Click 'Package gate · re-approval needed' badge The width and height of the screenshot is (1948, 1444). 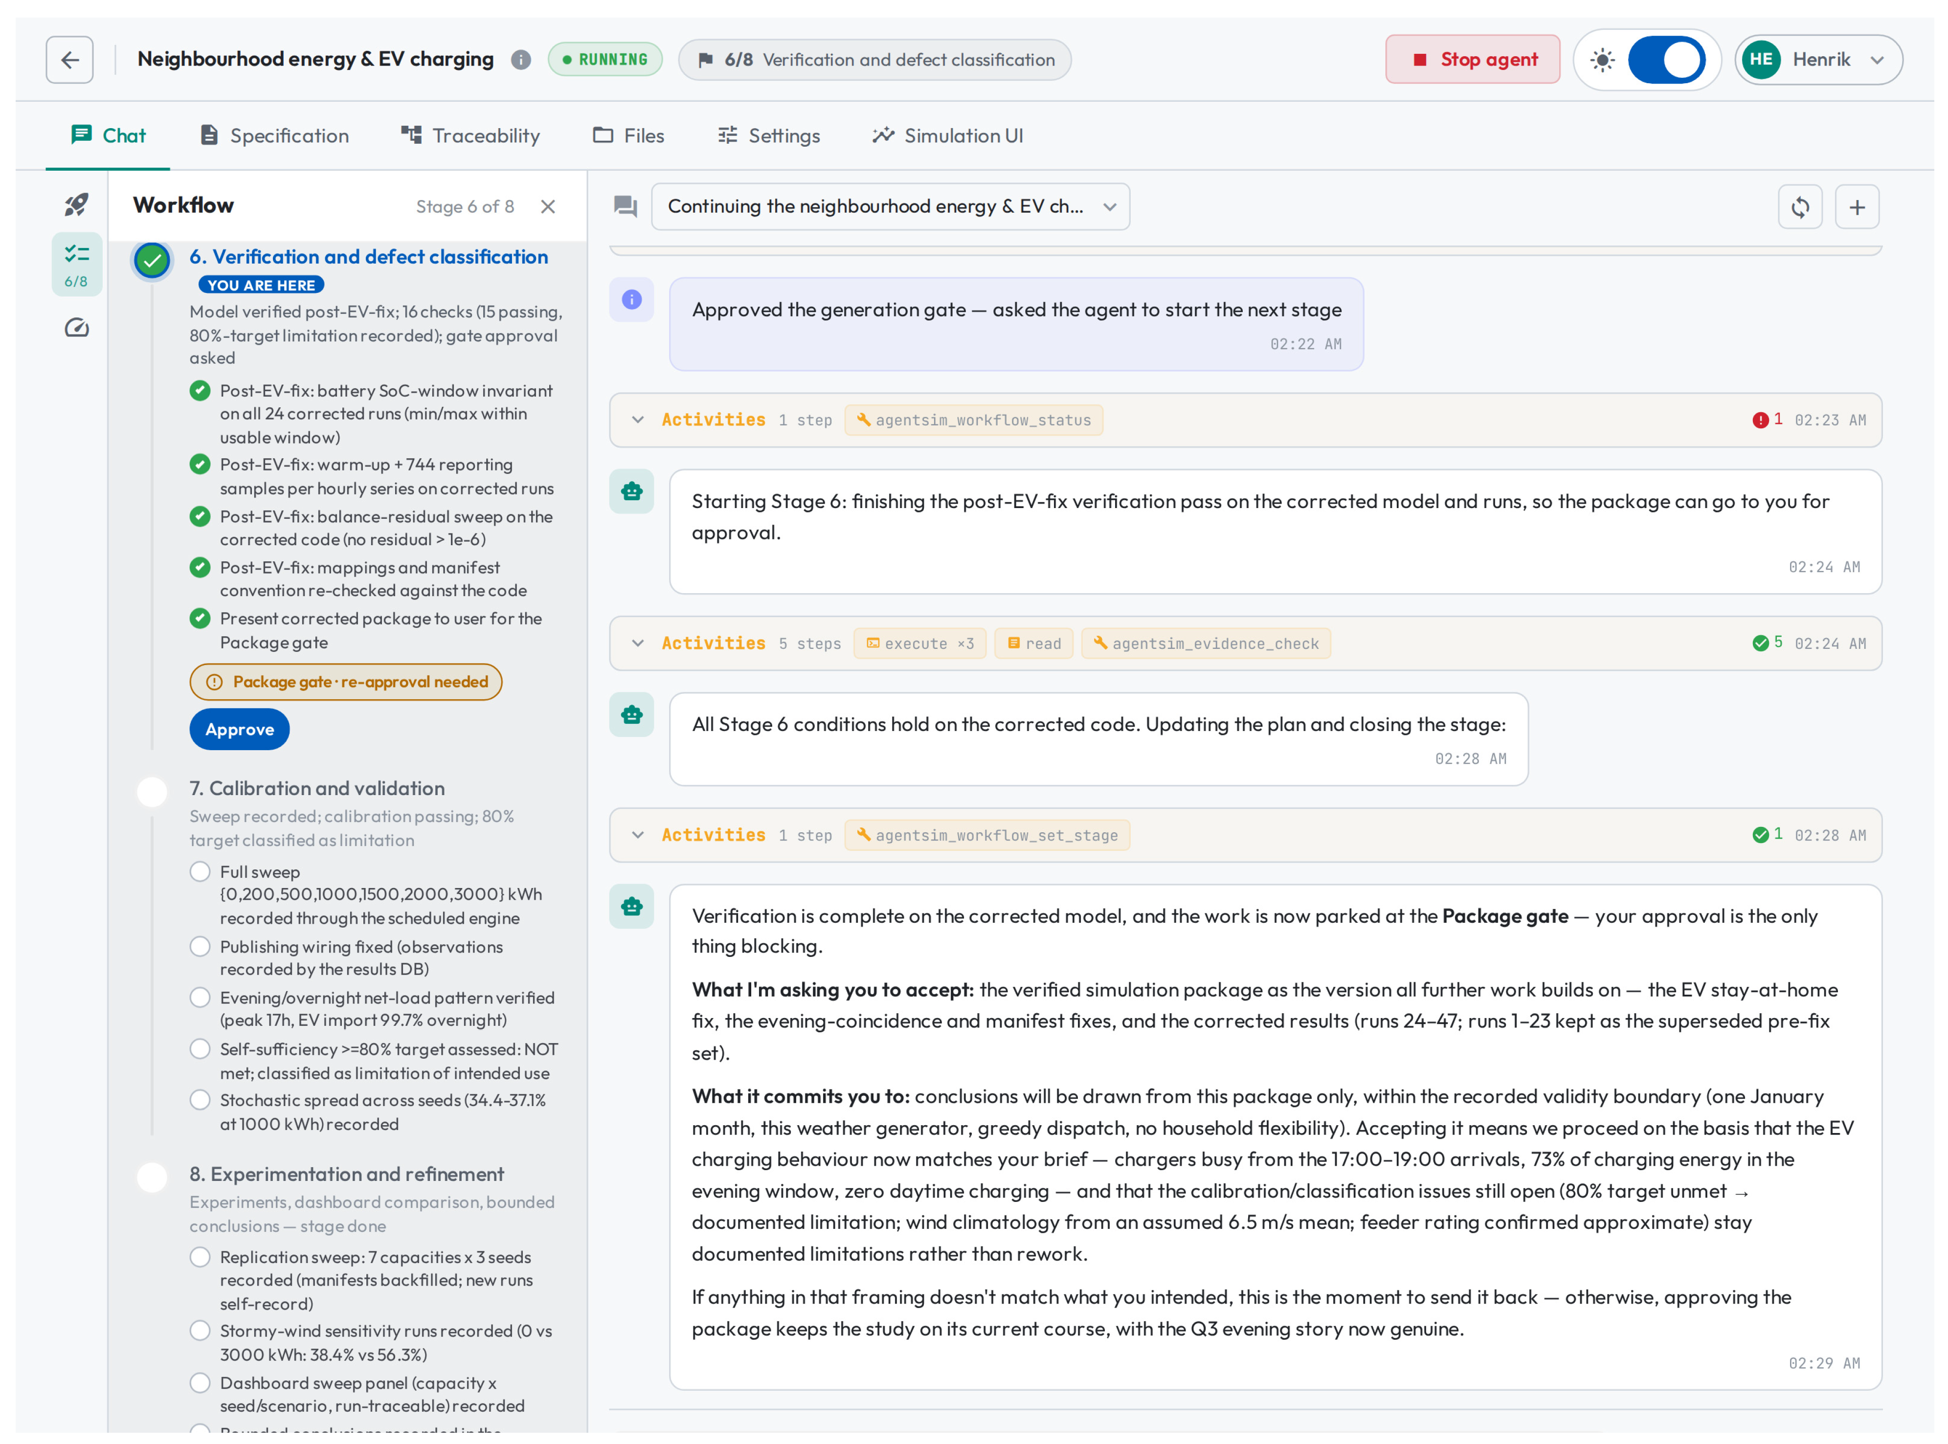click(346, 682)
